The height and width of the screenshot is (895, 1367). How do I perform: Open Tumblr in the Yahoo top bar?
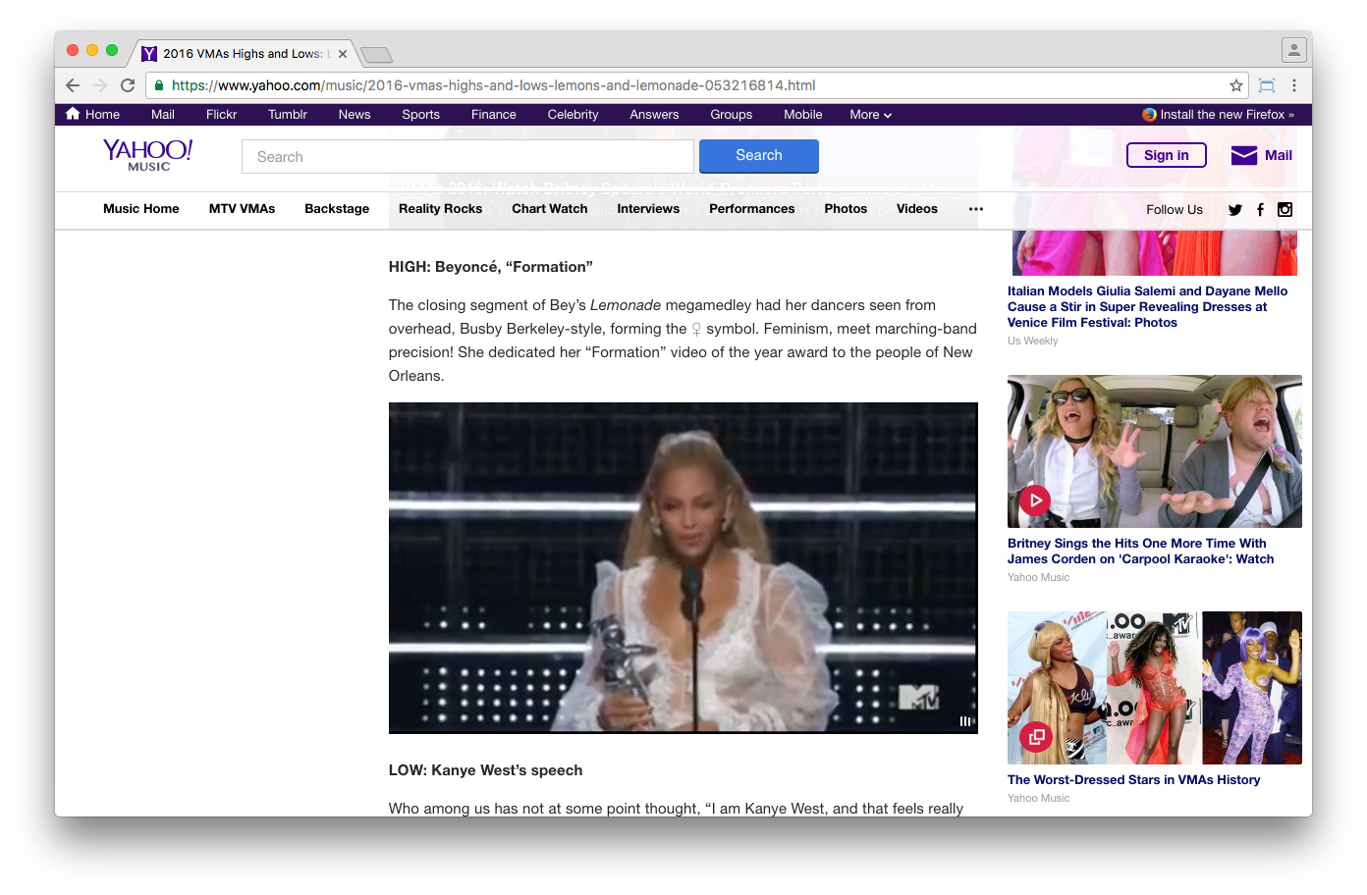click(x=288, y=115)
